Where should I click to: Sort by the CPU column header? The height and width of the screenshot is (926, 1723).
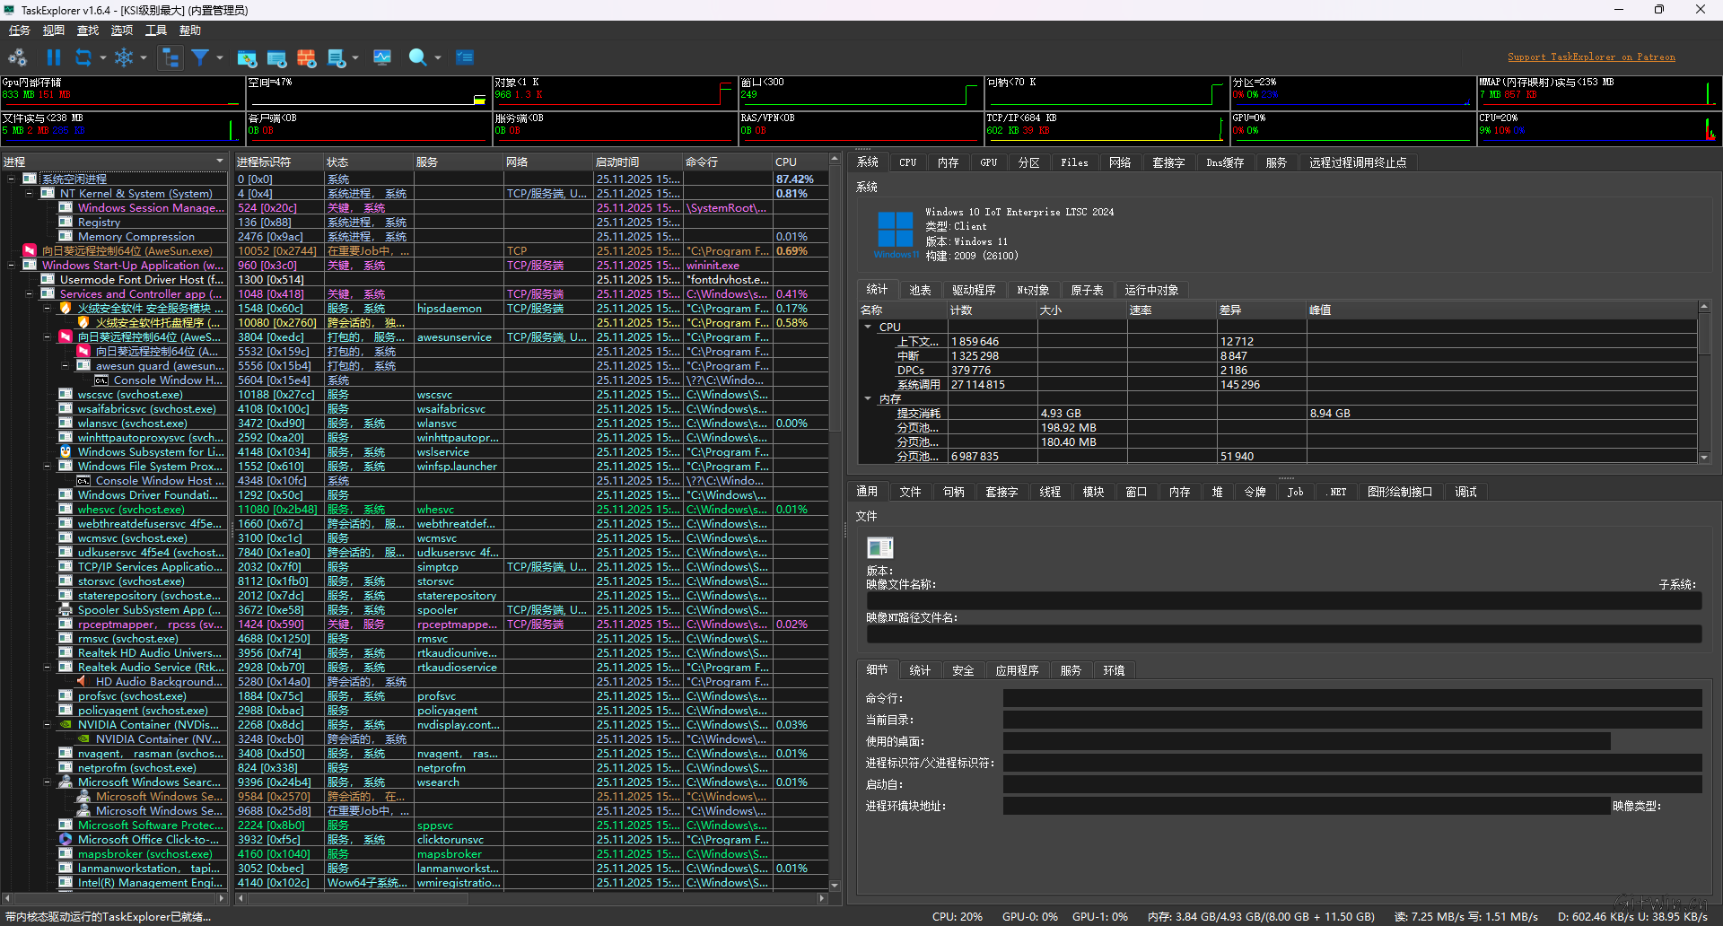(x=786, y=162)
